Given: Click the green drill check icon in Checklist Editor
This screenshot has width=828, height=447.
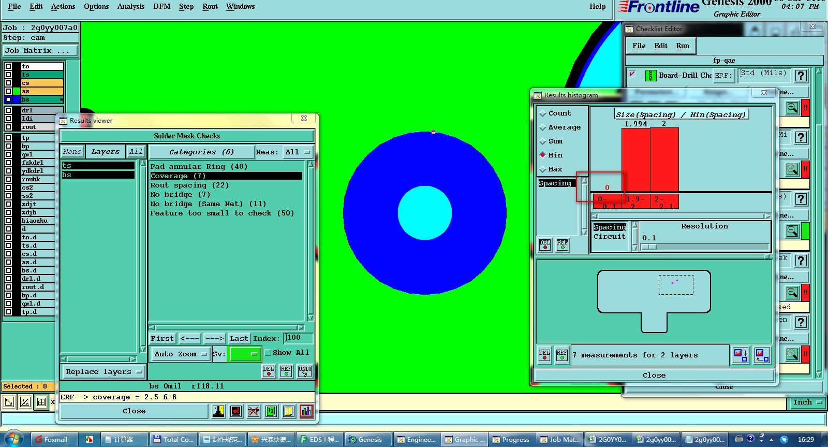Looking at the screenshot, I should click(x=651, y=76).
